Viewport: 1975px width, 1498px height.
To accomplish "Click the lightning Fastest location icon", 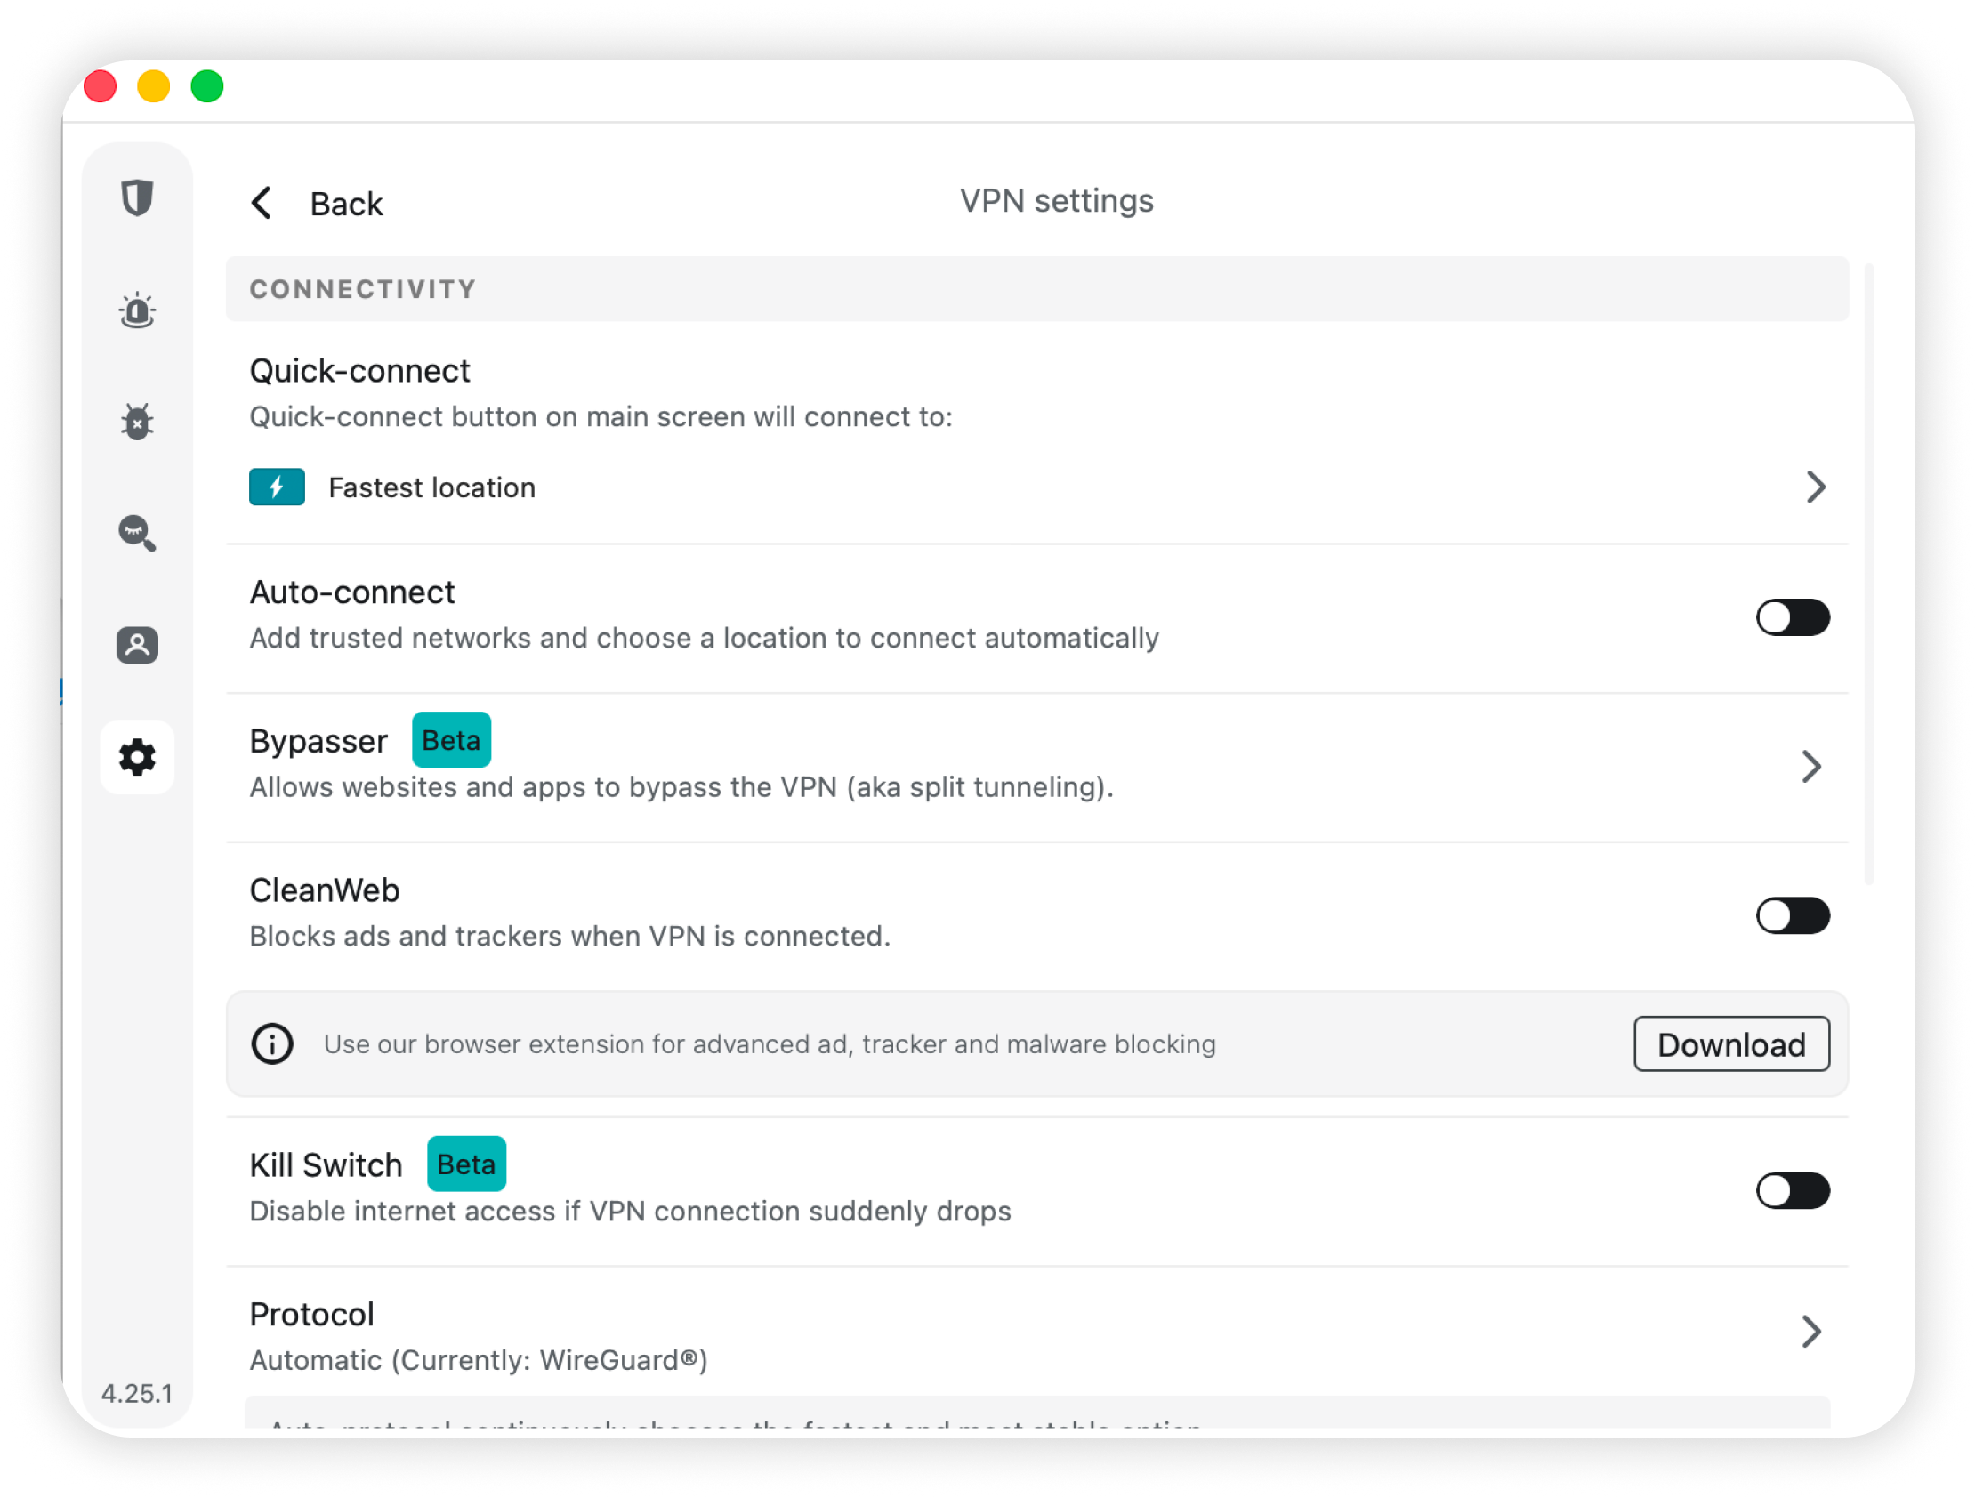I will point(277,487).
